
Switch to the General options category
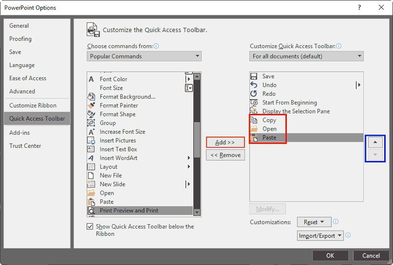click(x=19, y=26)
